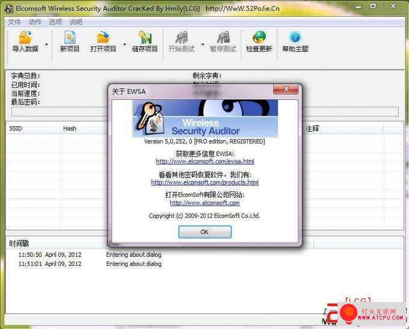The image size is (409, 329).
Task: Click the 导入数据 import data icon
Action: [x=25, y=37]
